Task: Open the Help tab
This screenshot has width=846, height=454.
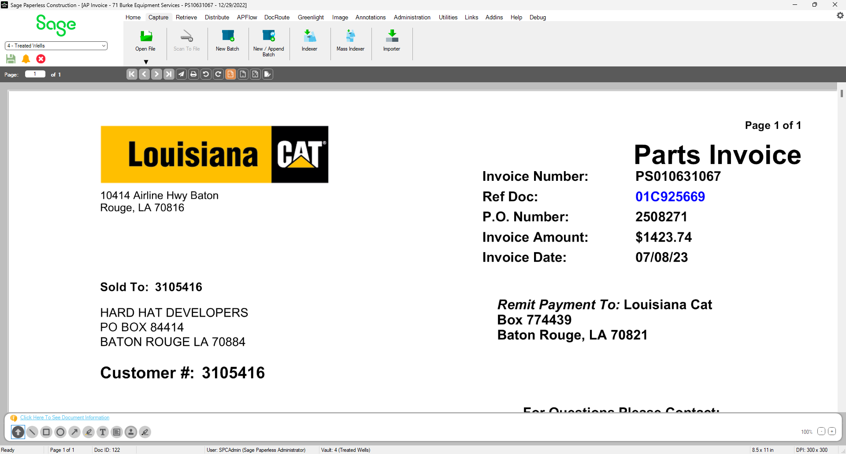Action: pos(516,17)
